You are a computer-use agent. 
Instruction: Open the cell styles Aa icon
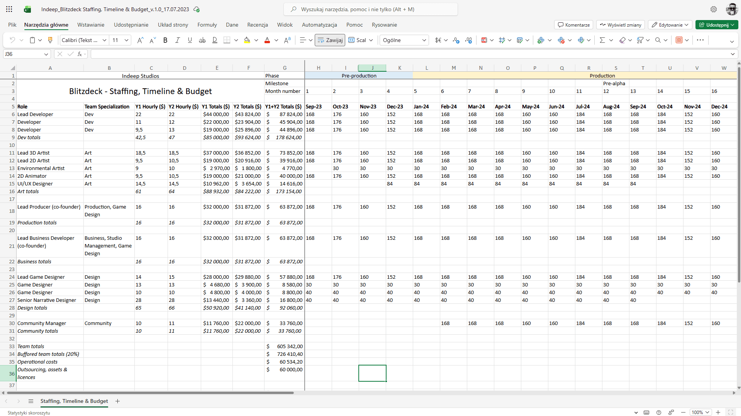287,40
